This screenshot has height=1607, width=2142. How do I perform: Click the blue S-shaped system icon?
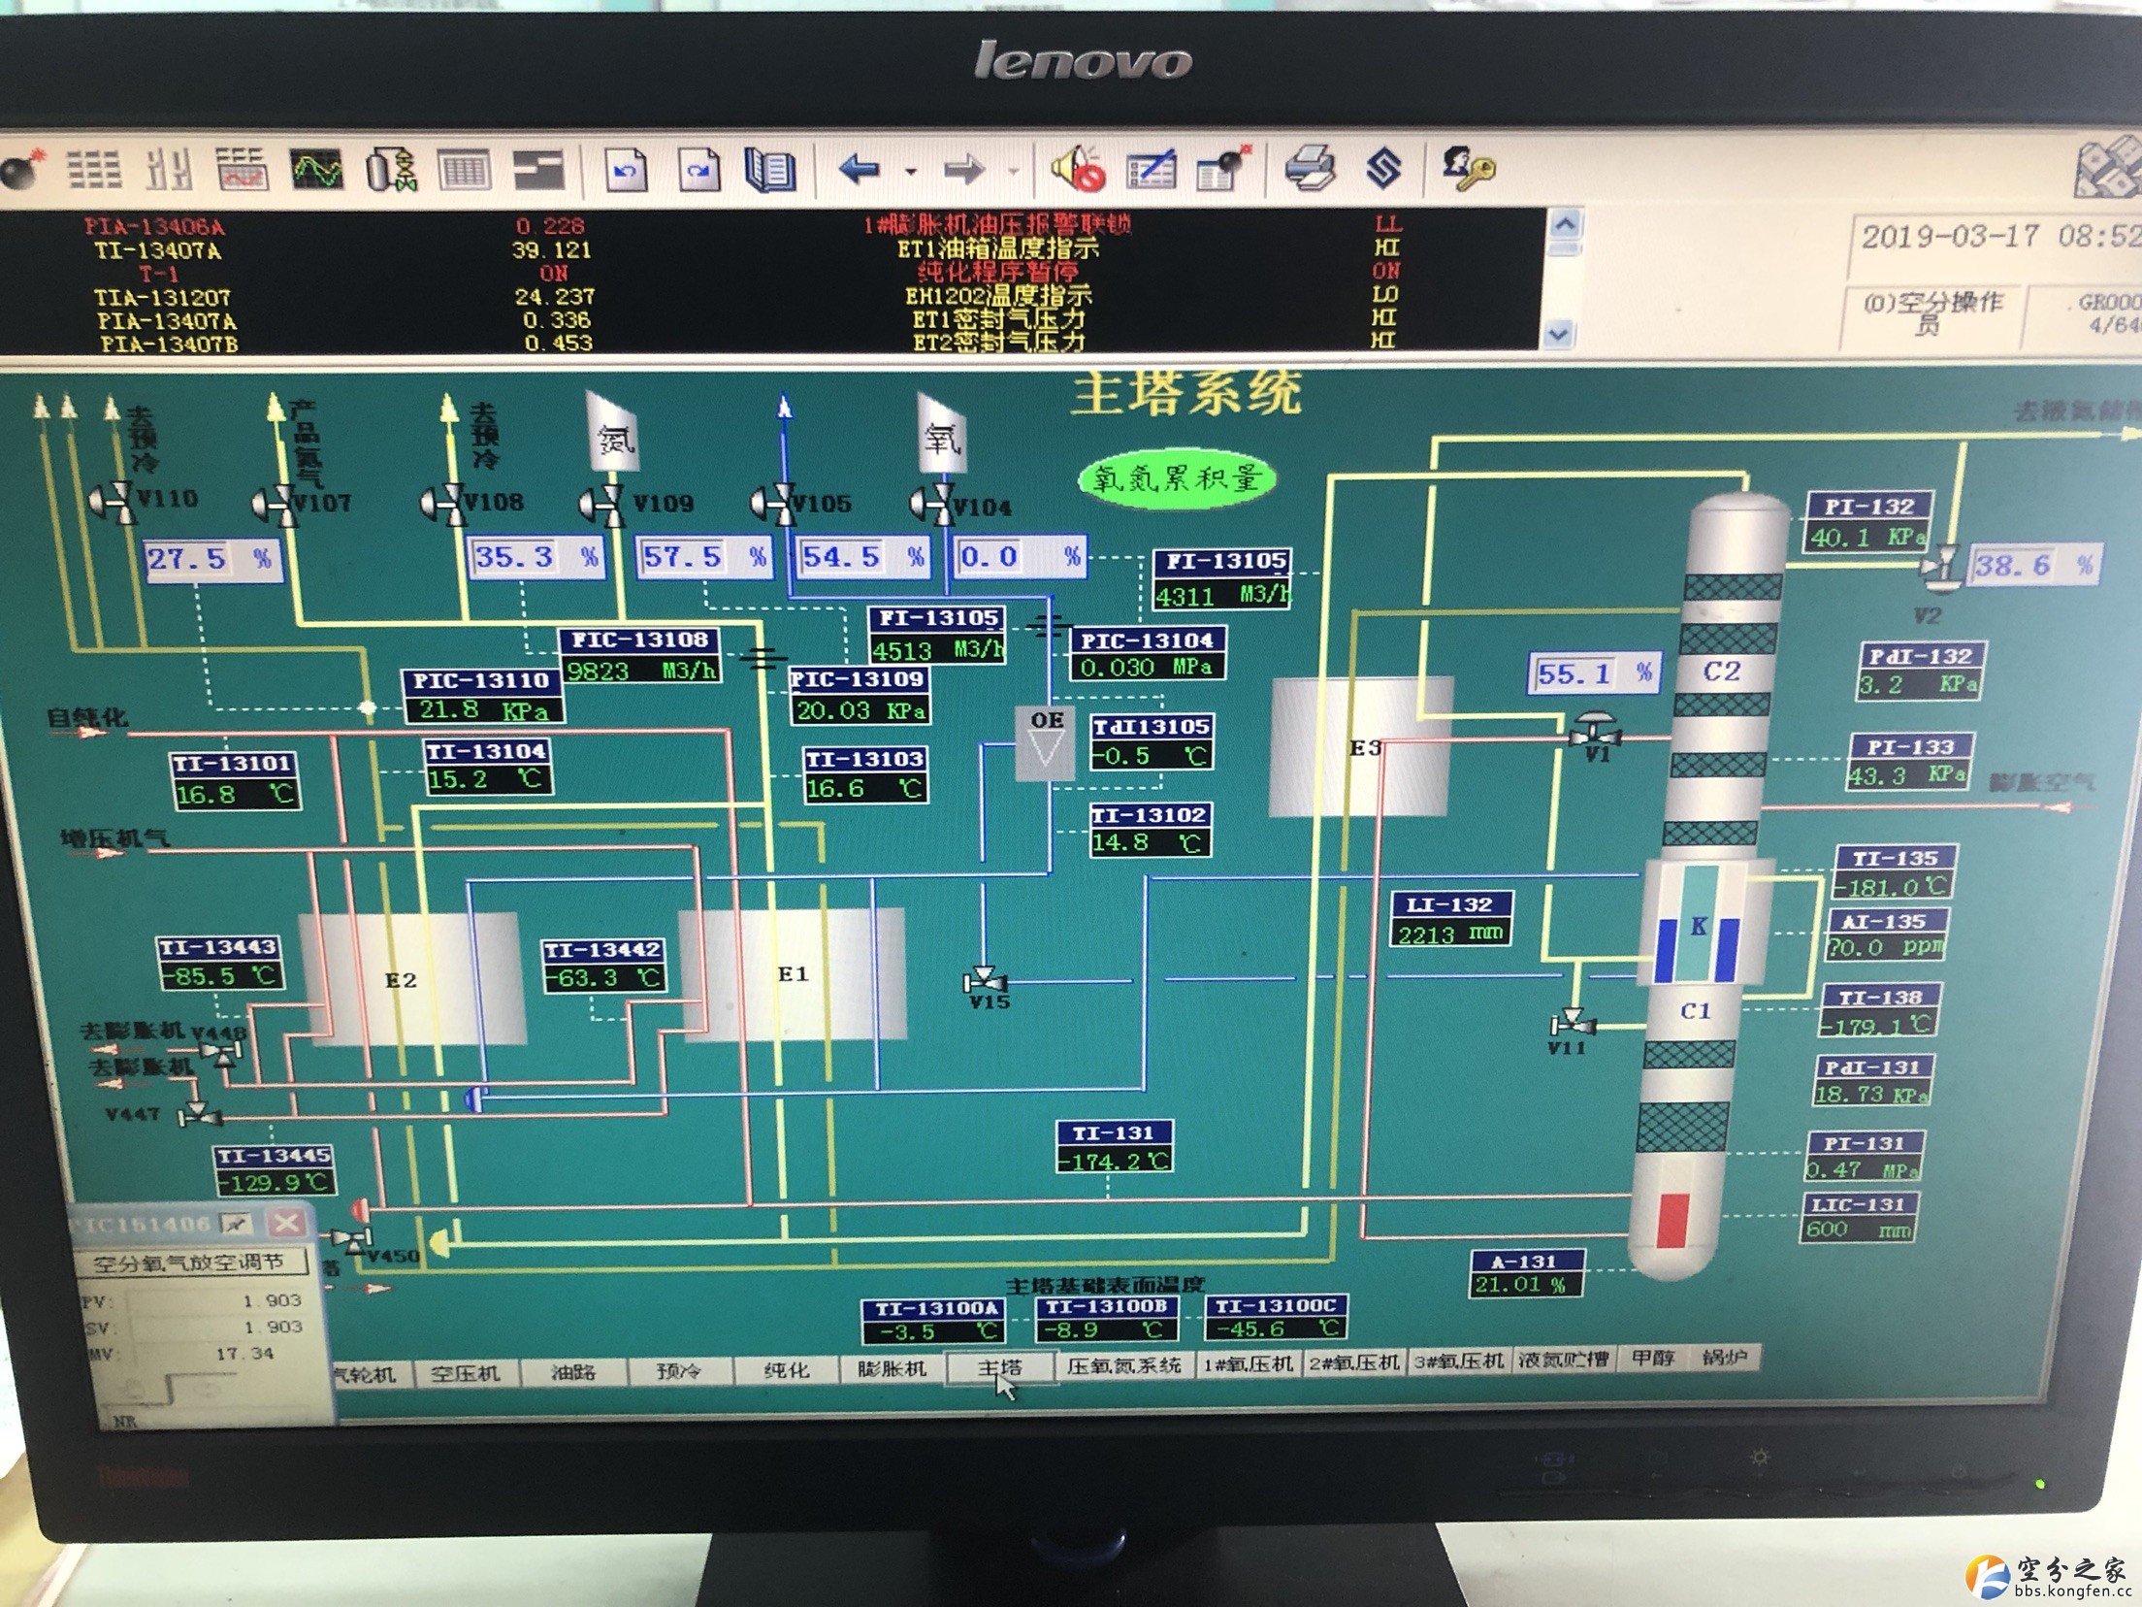(x=1383, y=168)
